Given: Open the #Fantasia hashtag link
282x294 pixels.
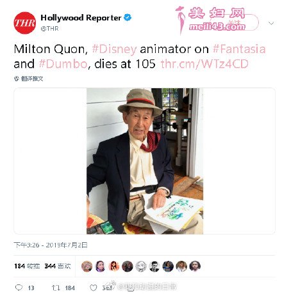Looking at the screenshot, I should coord(239,49).
